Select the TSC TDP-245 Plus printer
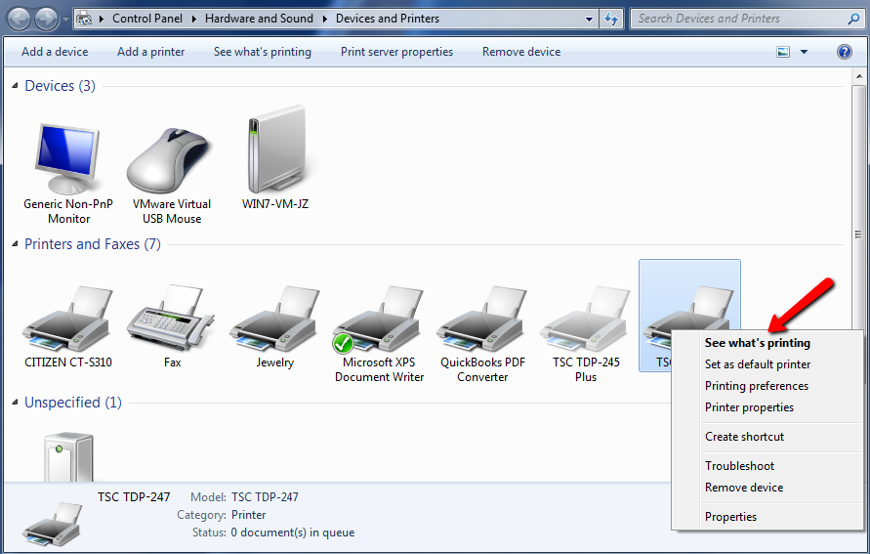Viewport: 870px width, 554px height. click(585, 333)
